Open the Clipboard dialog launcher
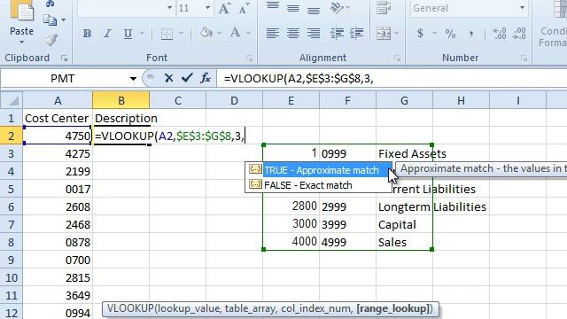This screenshot has height=319, width=567. pos(65,58)
